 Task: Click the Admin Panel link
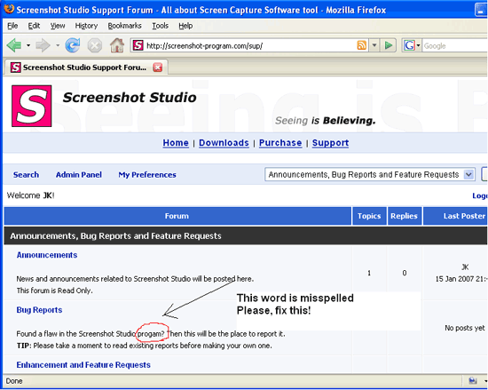(x=79, y=175)
